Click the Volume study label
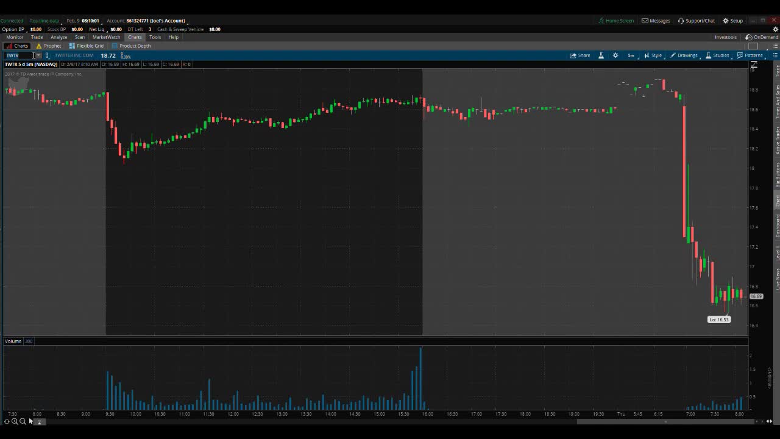The height and width of the screenshot is (439, 780). tap(13, 341)
